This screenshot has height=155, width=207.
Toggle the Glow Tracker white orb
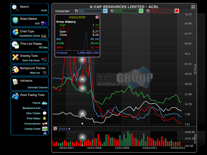45,113
